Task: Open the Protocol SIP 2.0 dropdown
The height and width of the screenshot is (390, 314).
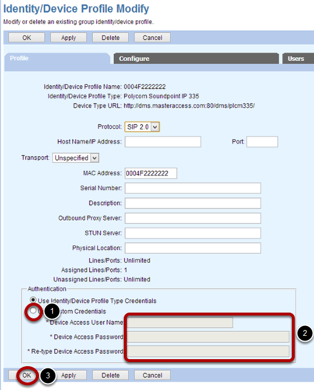Action: (x=142, y=127)
